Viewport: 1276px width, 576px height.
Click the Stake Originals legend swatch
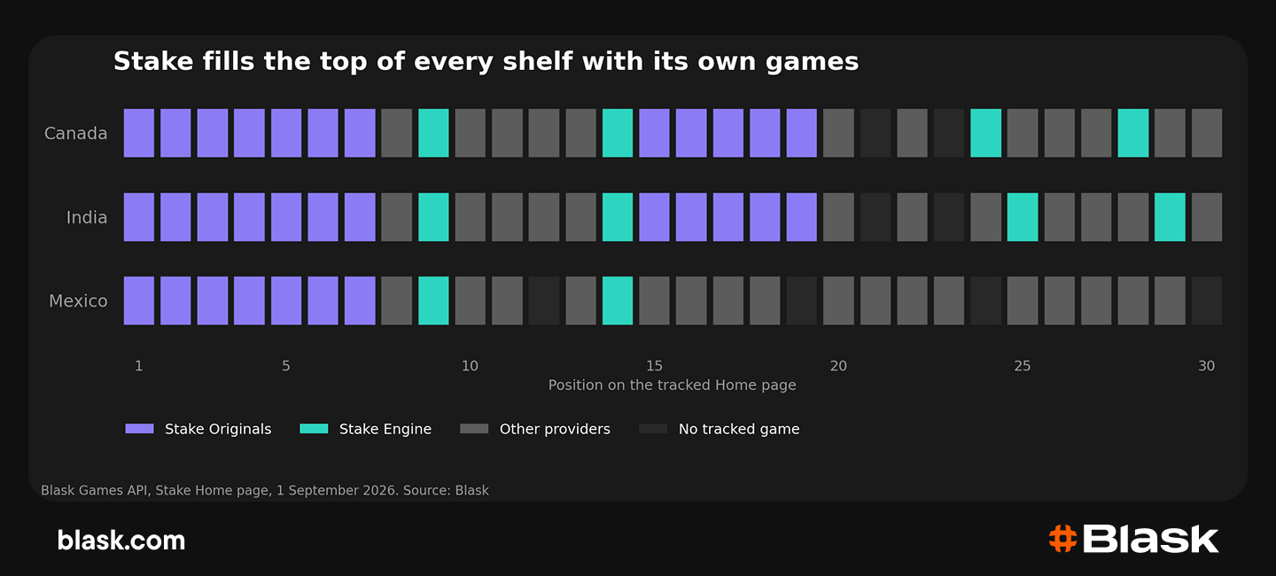tap(139, 429)
